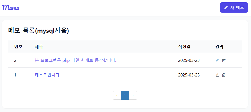251x112 pixels.
Task: Go to the next page arrow
Action: click(133, 95)
